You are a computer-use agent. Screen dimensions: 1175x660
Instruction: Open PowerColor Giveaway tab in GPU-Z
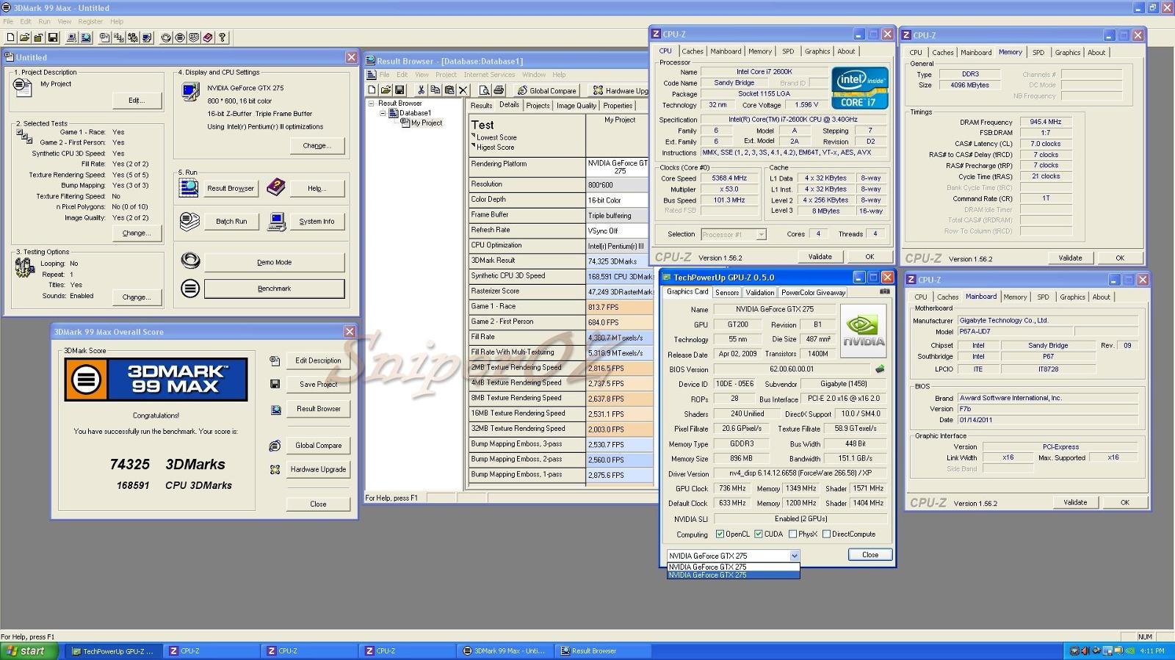coord(813,292)
